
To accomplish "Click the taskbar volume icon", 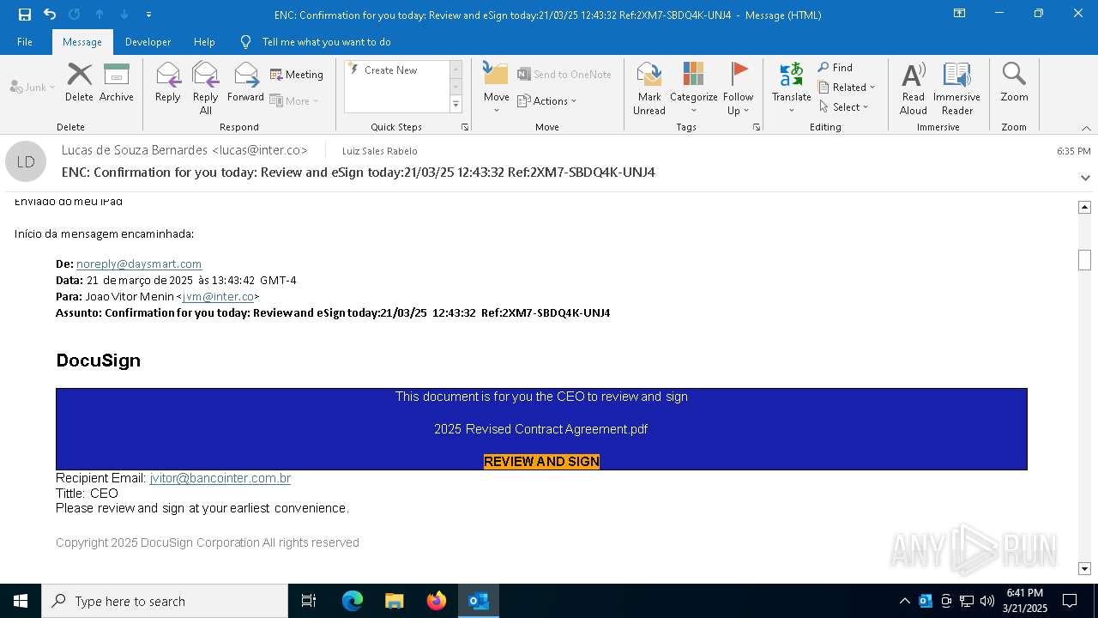I will (x=987, y=601).
